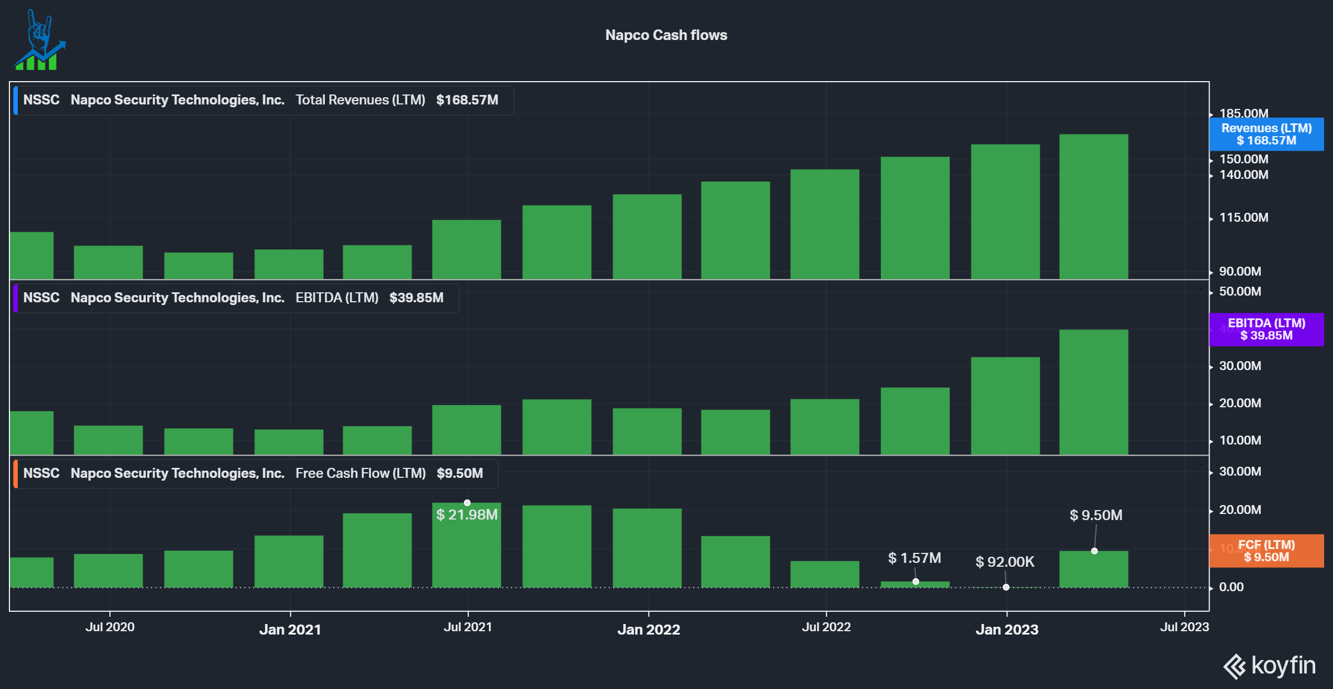The image size is (1333, 689).
Task: Click the 90.00M revenue axis value
Action: pyautogui.click(x=1240, y=272)
